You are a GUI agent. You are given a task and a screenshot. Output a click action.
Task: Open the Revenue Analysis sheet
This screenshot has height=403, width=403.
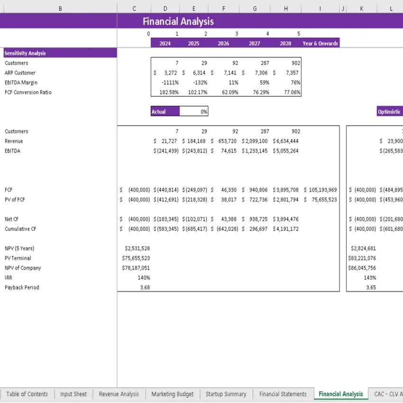[119, 394]
